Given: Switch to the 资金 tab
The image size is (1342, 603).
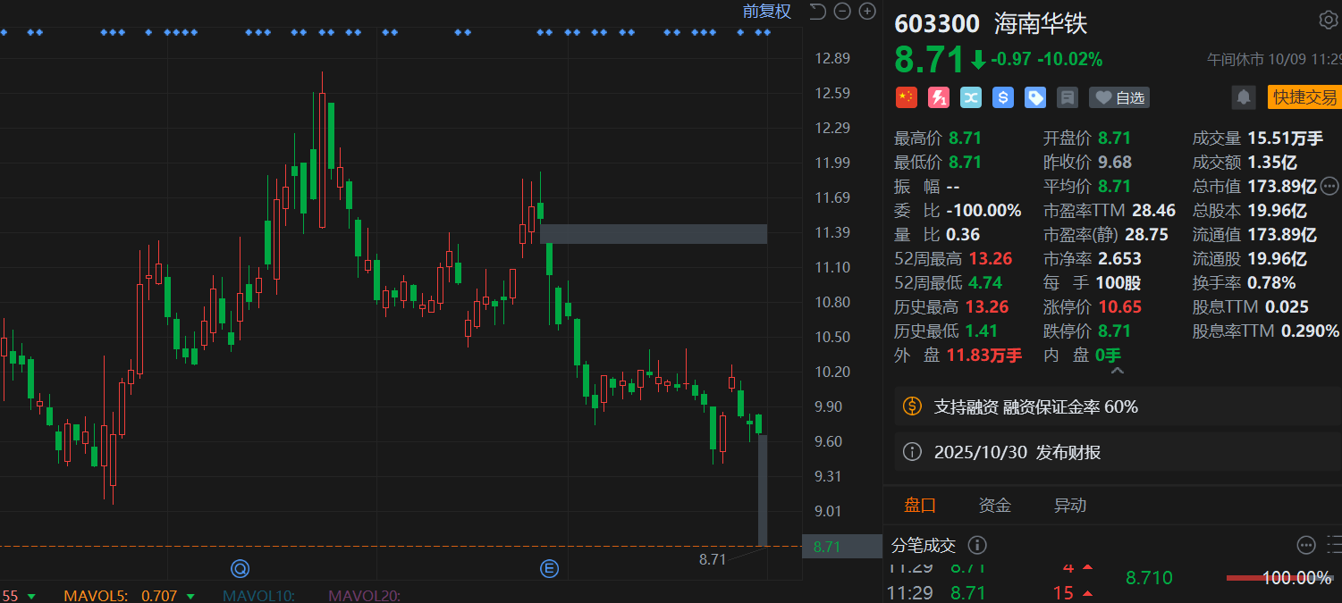Looking at the screenshot, I should (994, 506).
